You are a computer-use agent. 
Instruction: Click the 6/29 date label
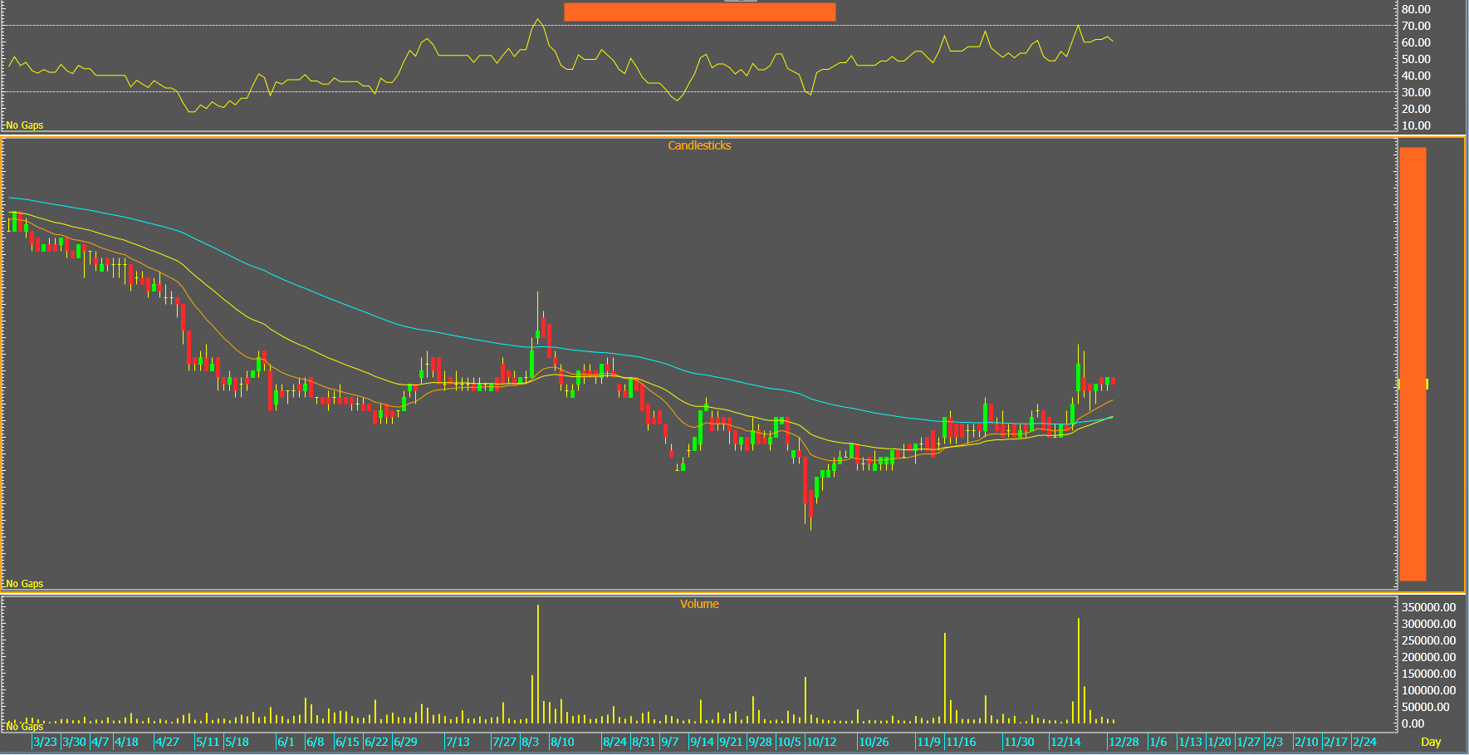405,742
